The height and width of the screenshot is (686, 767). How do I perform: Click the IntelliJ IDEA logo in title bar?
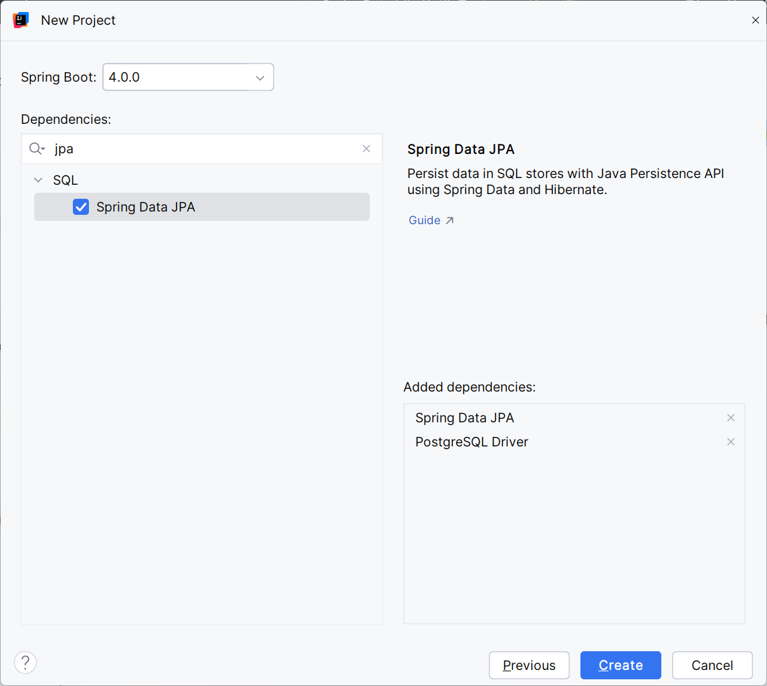[21, 20]
